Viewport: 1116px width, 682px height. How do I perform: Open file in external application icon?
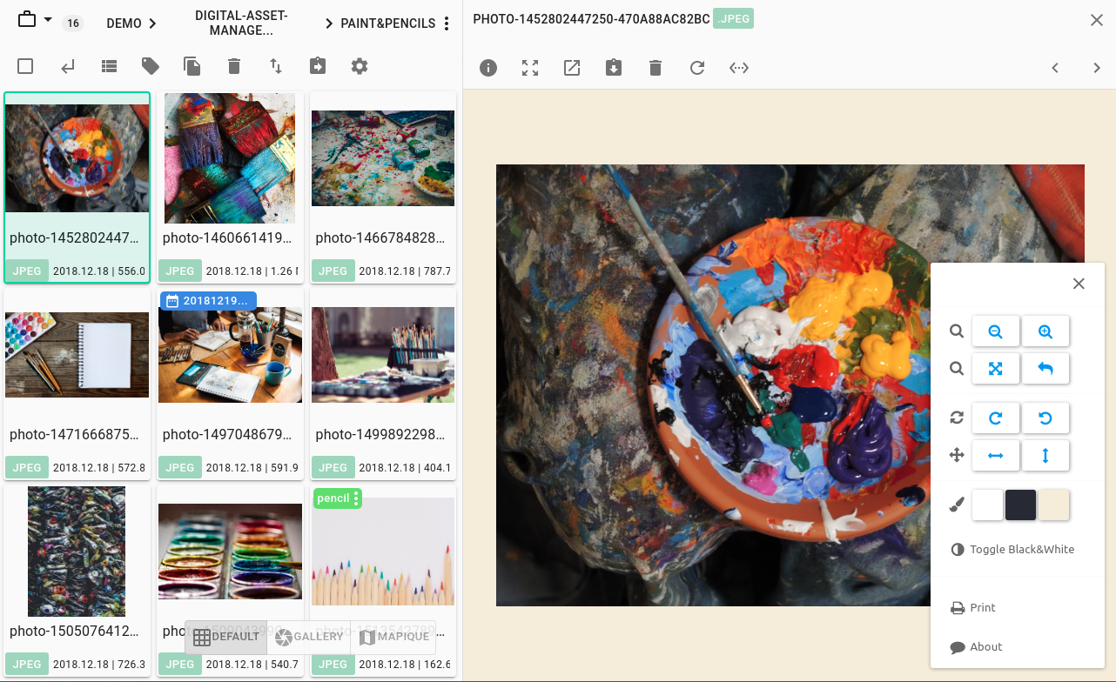tap(572, 68)
